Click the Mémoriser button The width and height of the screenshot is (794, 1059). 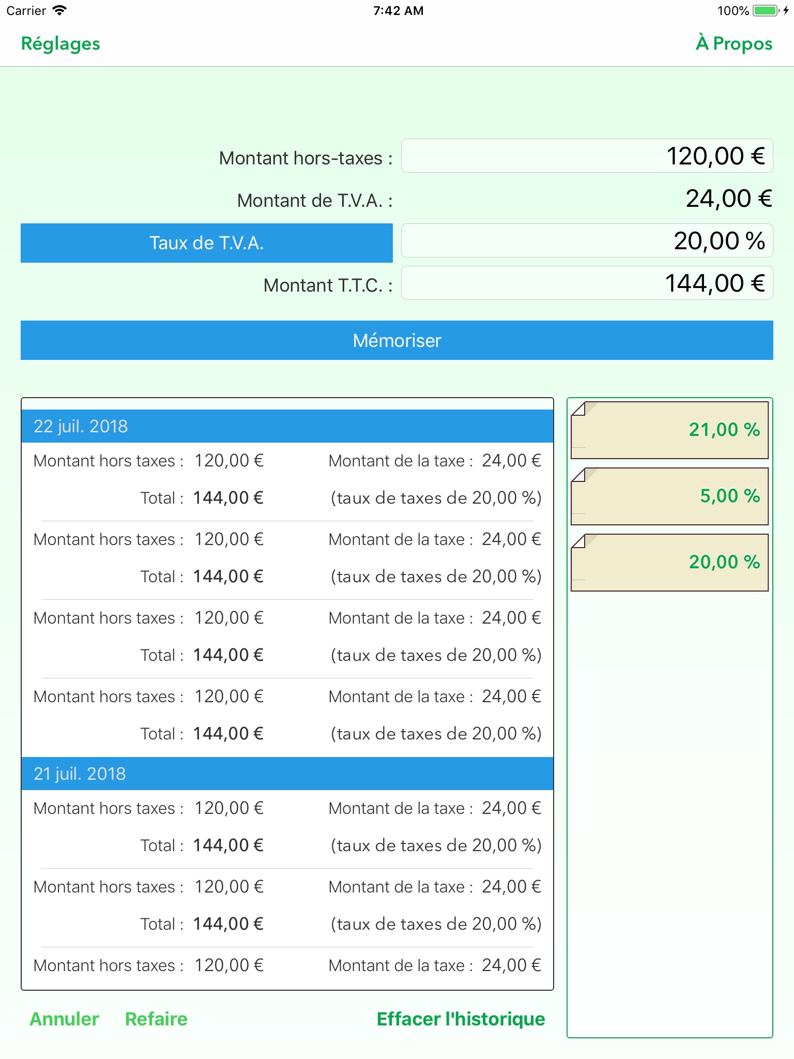coord(397,340)
